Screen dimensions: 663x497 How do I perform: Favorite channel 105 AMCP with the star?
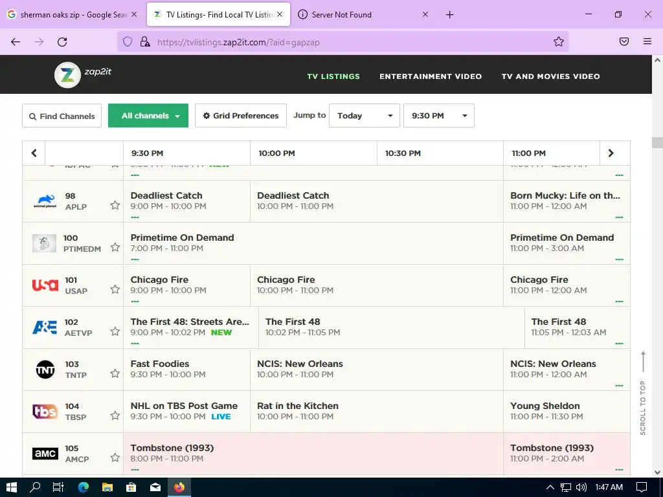[x=115, y=458]
